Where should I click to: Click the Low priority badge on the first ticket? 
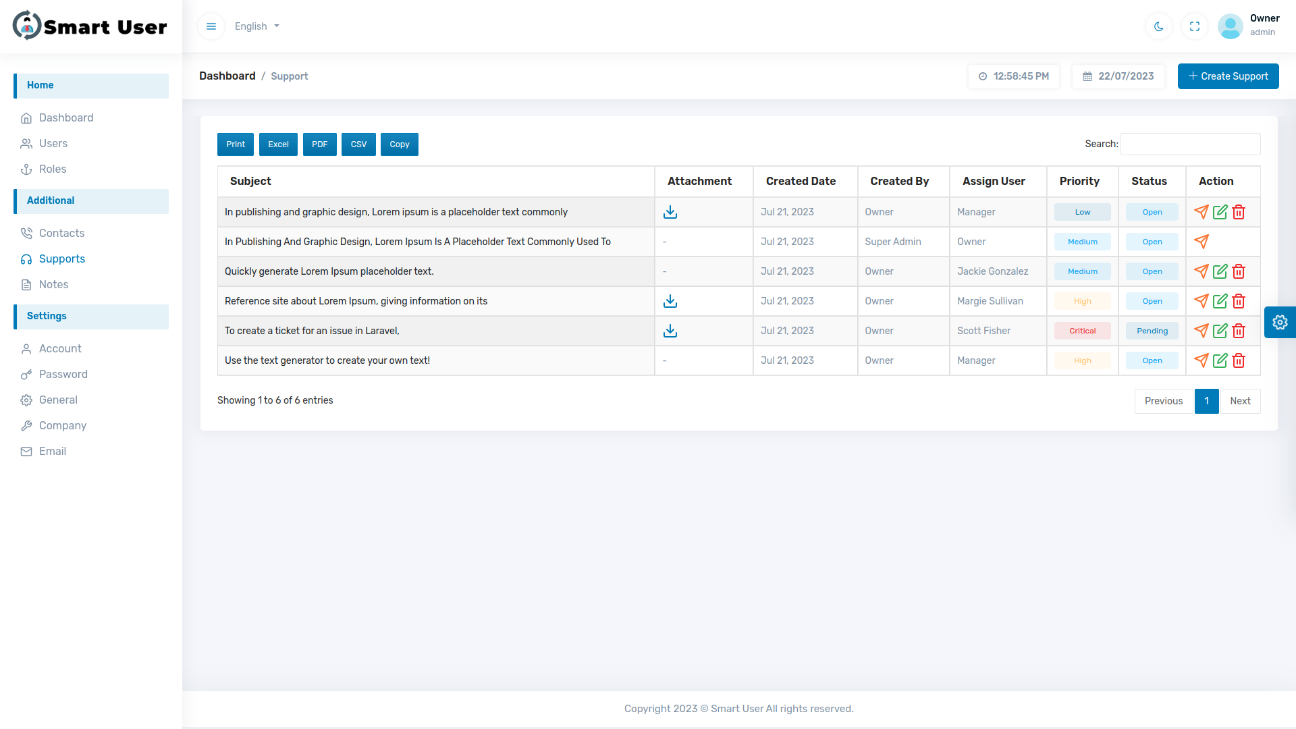coord(1082,211)
